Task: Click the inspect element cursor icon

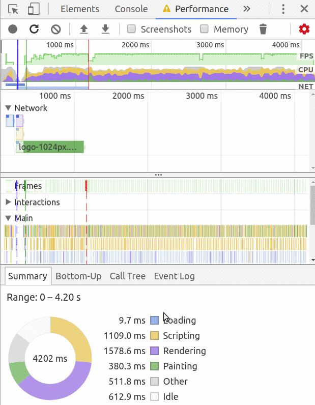Action: point(14,9)
